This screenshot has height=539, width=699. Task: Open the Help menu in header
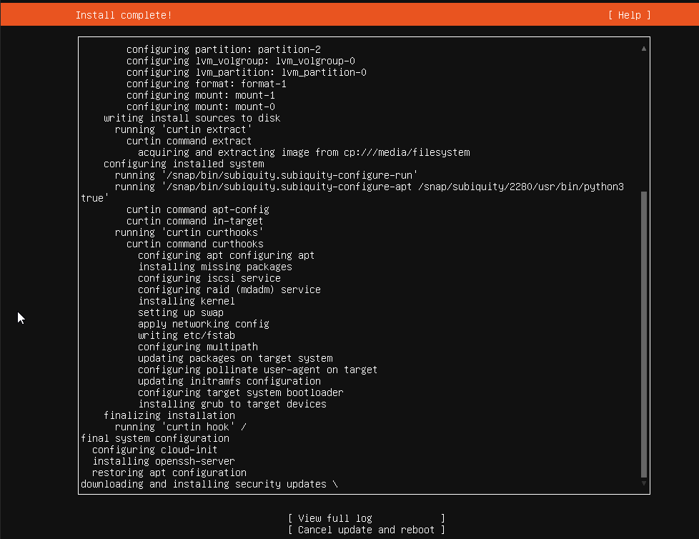[x=629, y=15]
